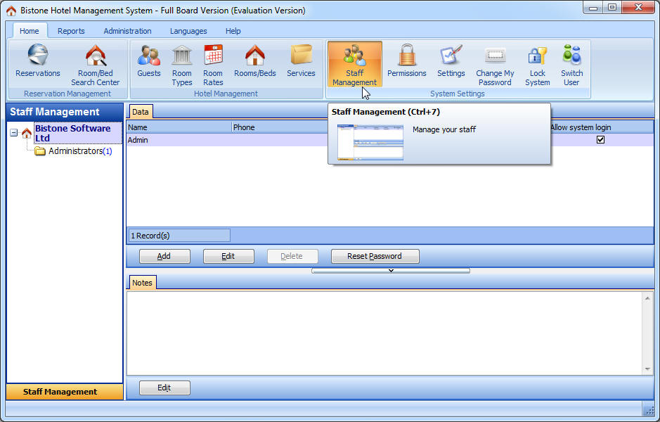Select the Notes tab
This screenshot has width=660, height=422.
click(x=142, y=283)
